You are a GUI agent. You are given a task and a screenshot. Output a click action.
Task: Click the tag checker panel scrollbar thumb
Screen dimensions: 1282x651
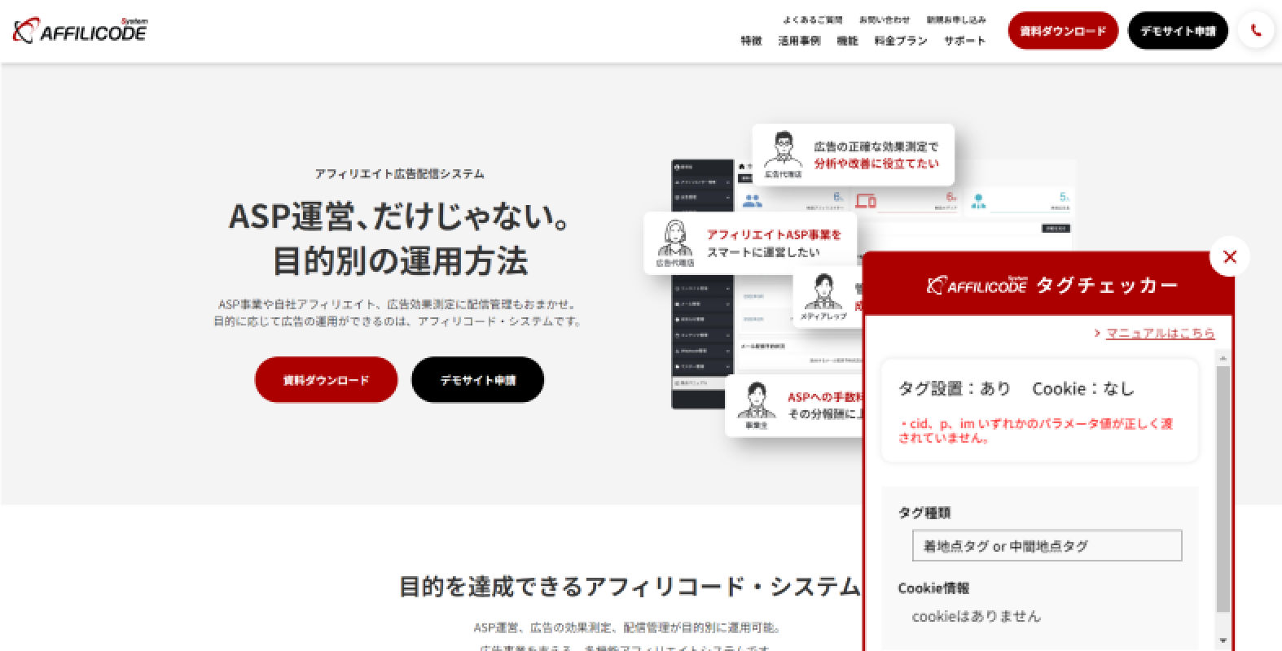[1223, 488]
